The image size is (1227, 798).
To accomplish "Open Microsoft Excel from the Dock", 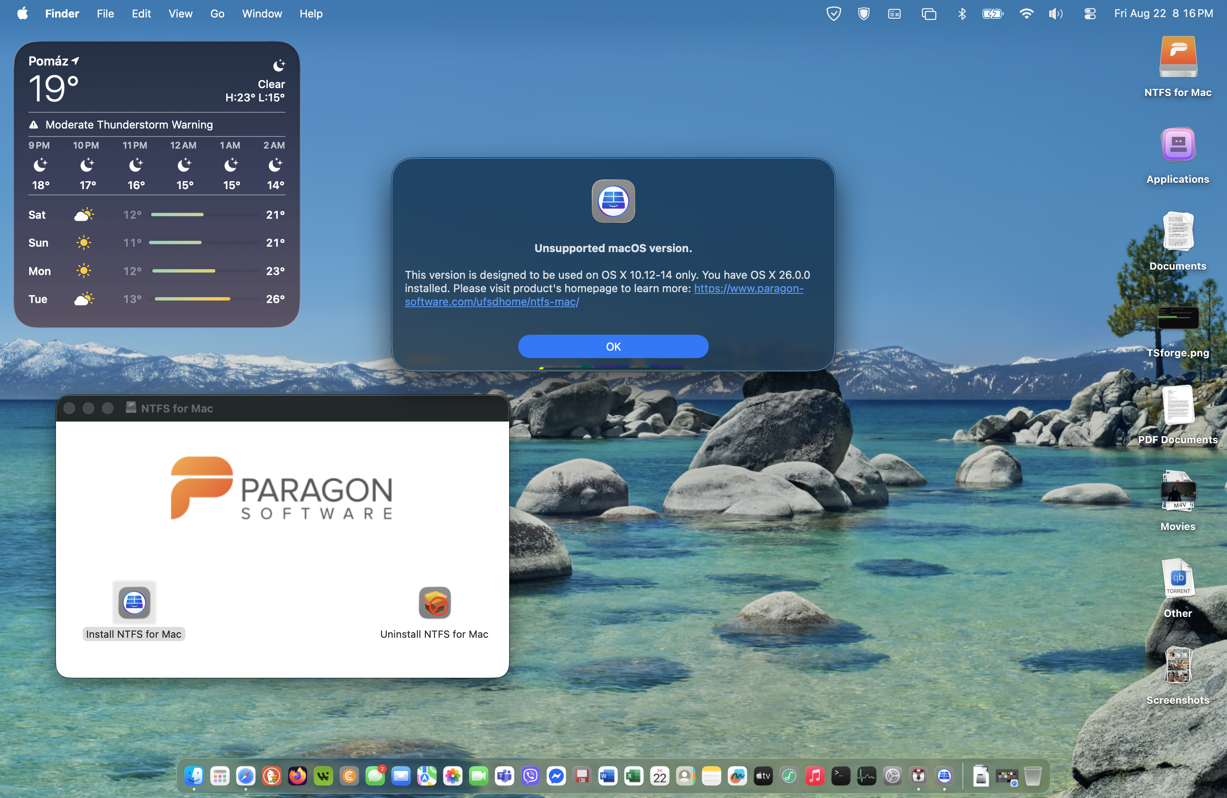I will point(634,776).
